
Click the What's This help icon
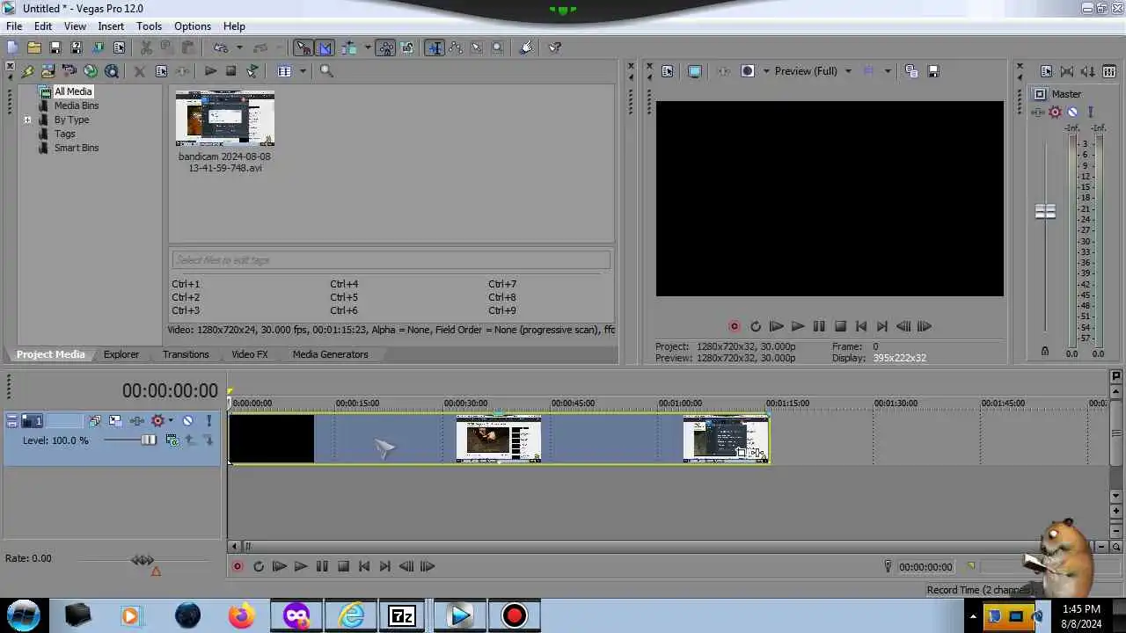tap(555, 47)
